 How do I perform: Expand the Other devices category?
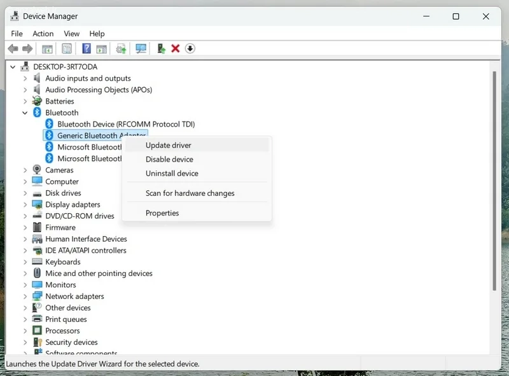[25, 308]
